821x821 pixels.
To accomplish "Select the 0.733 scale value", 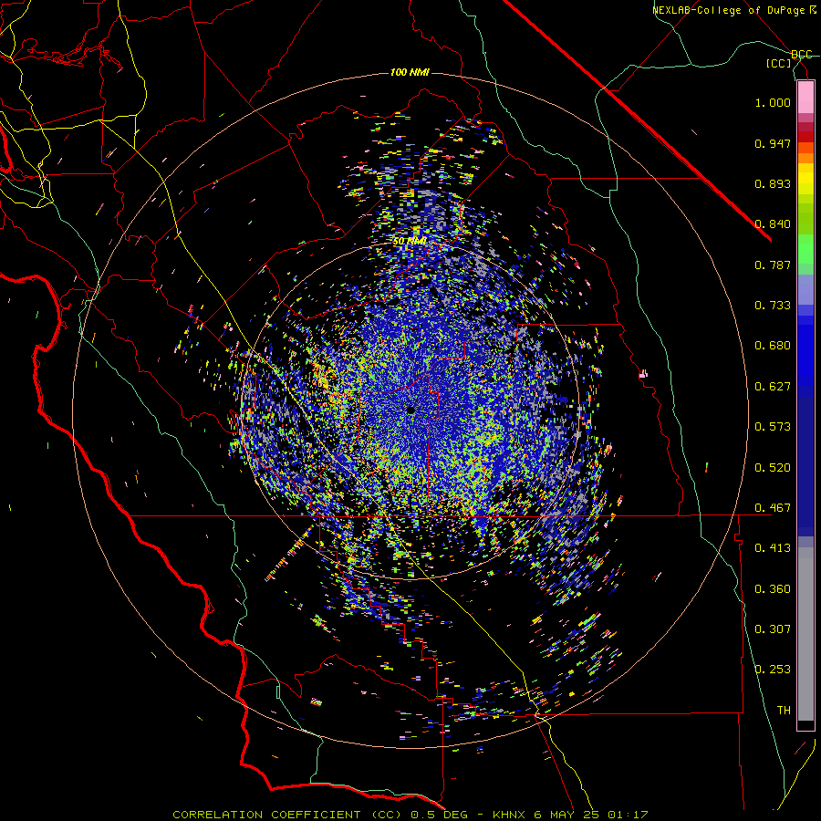I will tap(773, 306).
